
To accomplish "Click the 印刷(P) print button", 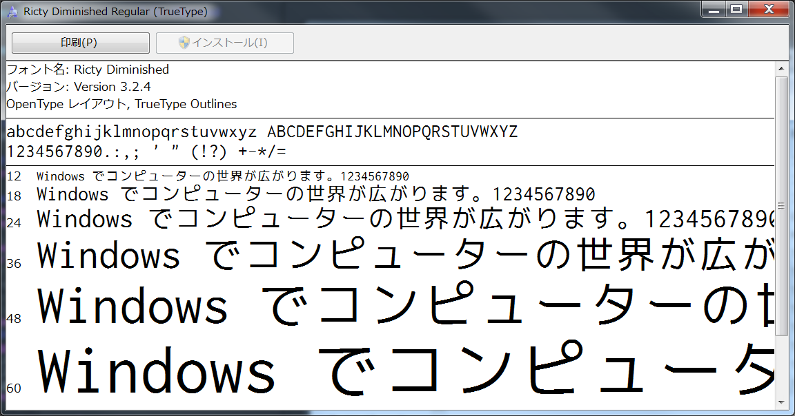I will 80,43.
